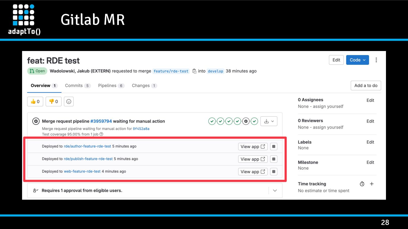
Task: Open rde/publish-feature-rde-test environment link
Action: click(88, 159)
